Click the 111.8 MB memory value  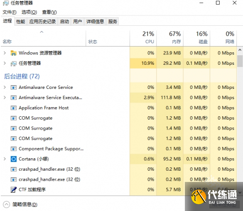click(x=171, y=98)
